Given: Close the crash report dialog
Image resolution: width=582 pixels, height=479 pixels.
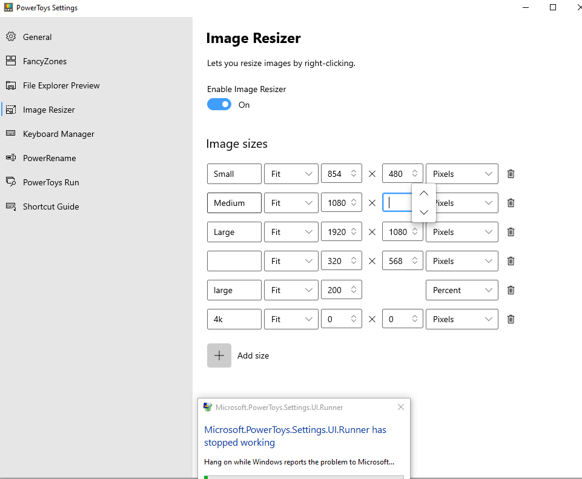Looking at the screenshot, I should (x=400, y=407).
